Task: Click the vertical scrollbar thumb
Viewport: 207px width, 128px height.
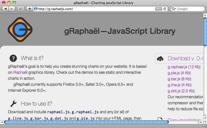Action: (205, 32)
